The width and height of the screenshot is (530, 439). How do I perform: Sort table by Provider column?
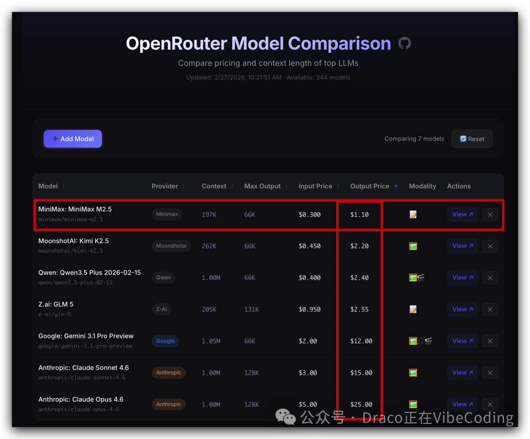coord(168,186)
